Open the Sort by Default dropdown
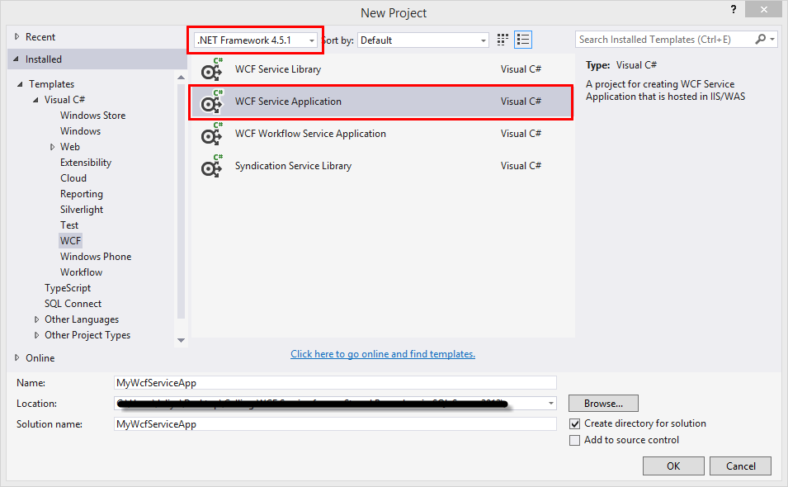Image resolution: width=788 pixels, height=487 pixels. click(x=423, y=40)
